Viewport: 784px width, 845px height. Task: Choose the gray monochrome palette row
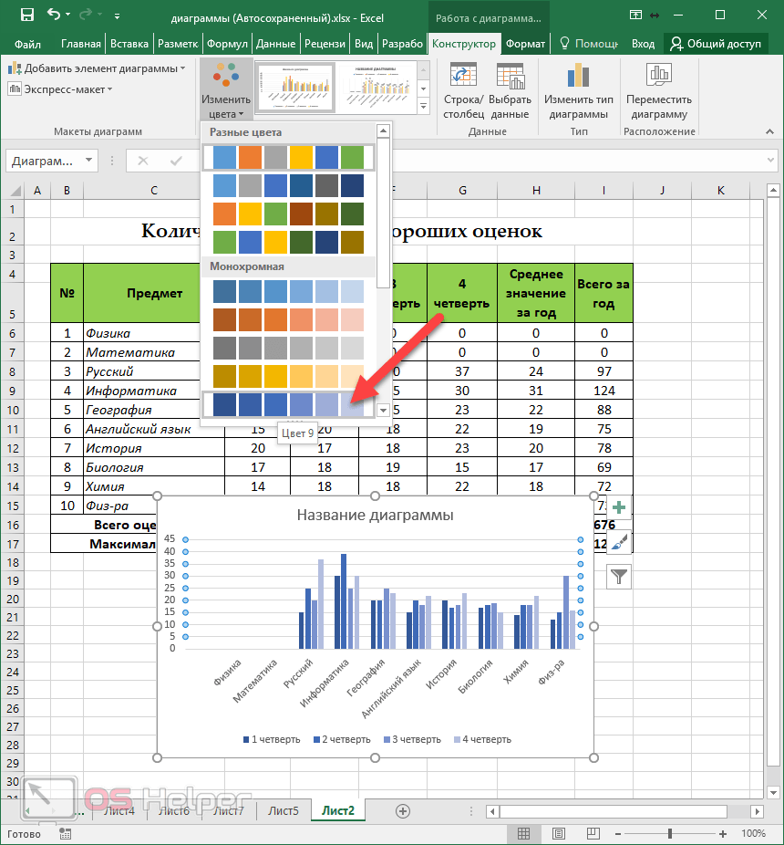click(x=288, y=349)
